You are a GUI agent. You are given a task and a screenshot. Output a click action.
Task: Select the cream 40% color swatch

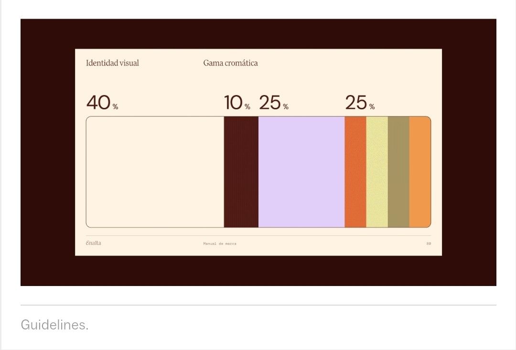155,172
